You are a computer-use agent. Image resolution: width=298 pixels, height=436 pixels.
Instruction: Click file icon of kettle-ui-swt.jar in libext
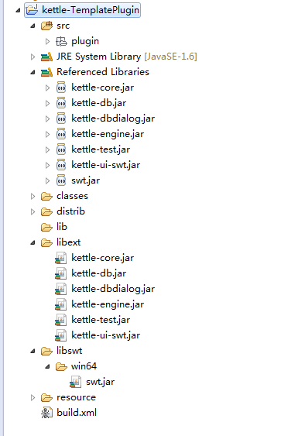(x=61, y=335)
